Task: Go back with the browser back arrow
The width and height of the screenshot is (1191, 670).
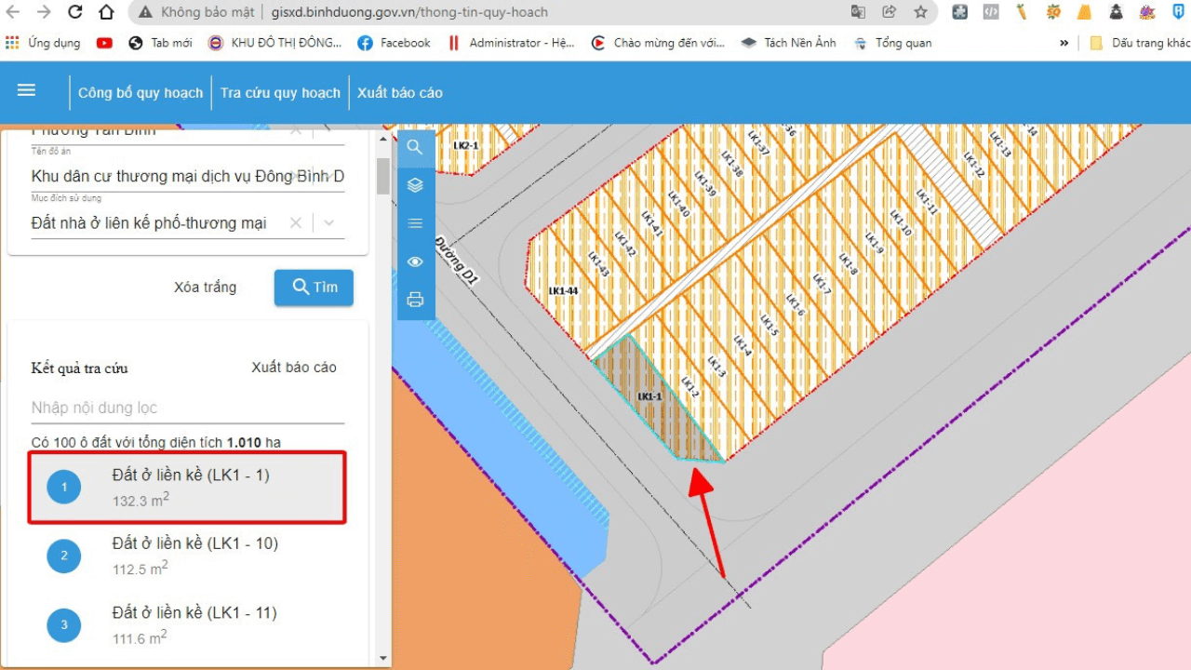Action: (13, 12)
